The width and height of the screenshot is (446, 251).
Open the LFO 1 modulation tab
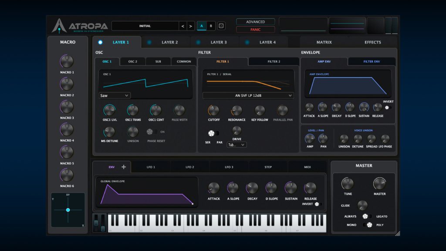click(151, 167)
